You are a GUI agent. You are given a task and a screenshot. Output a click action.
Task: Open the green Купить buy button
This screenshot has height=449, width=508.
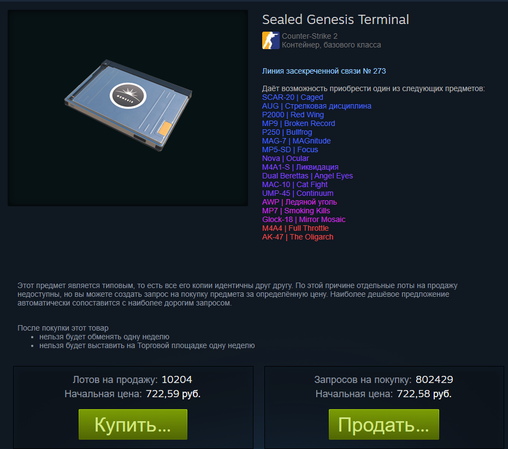coord(133,424)
